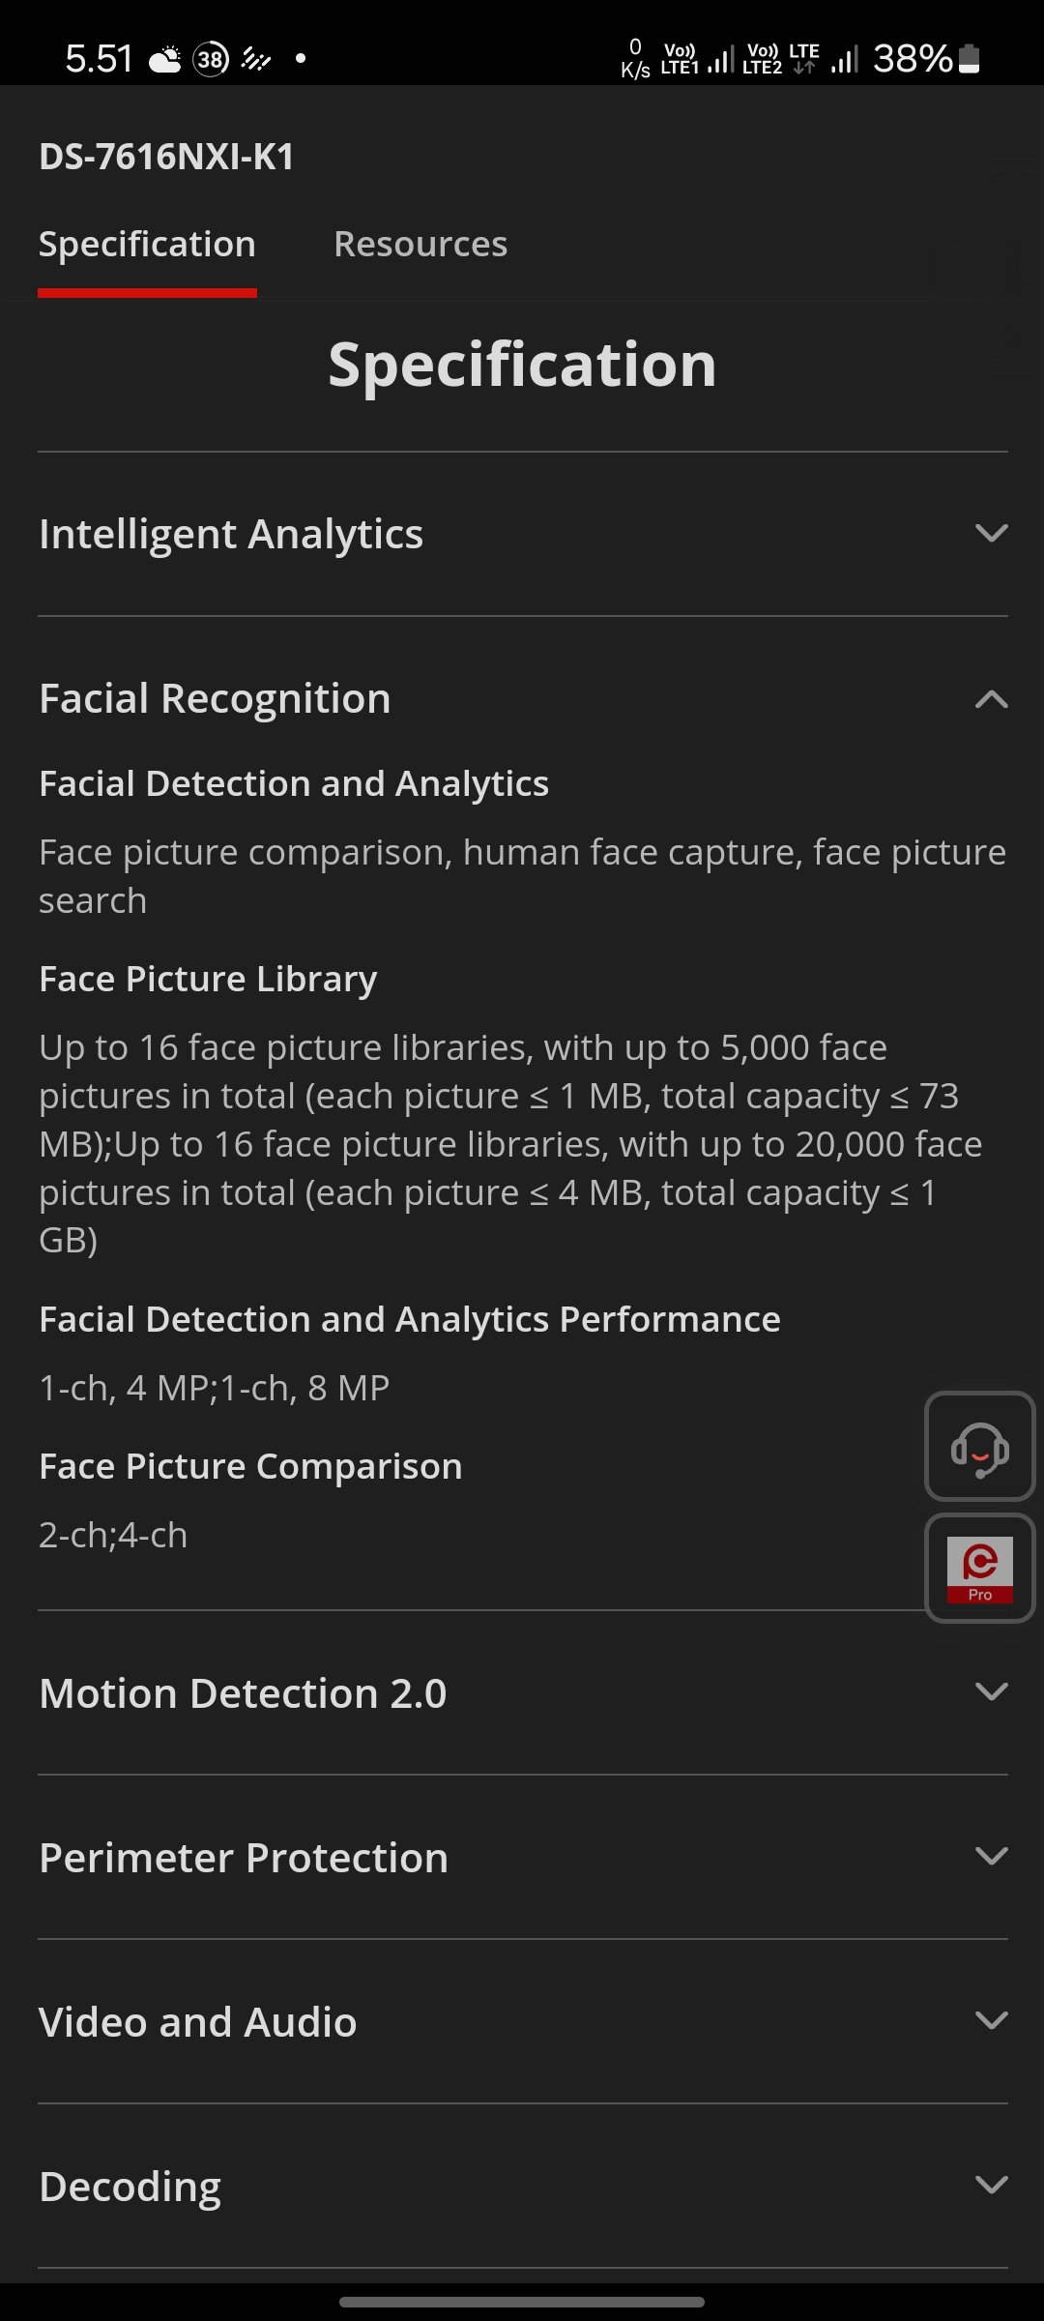The height and width of the screenshot is (2321, 1044).
Task: Expand the Perimeter Protection chevron
Action: click(x=991, y=1856)
